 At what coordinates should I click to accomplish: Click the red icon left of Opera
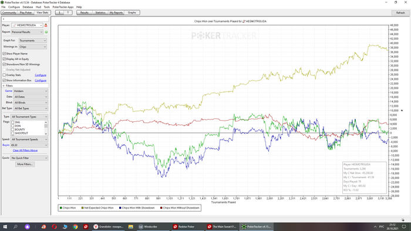pyautogui.click(x=43, y=226)
